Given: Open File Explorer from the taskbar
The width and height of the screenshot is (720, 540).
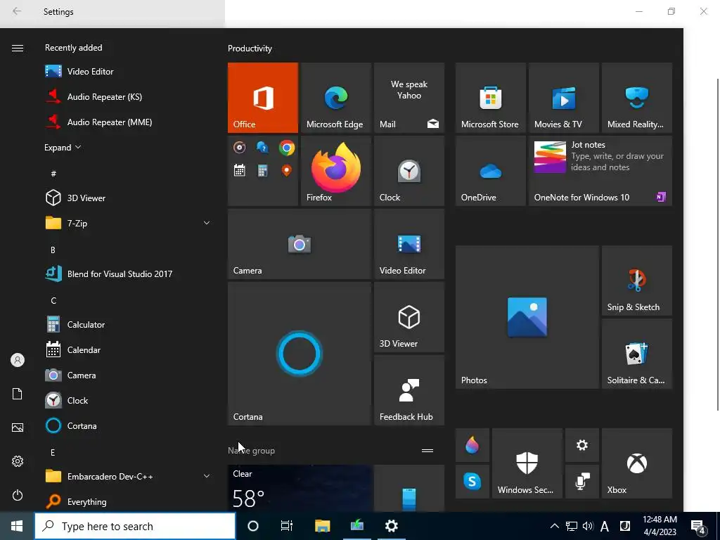Looking at the screenshot, I should (x=322, y=526).
